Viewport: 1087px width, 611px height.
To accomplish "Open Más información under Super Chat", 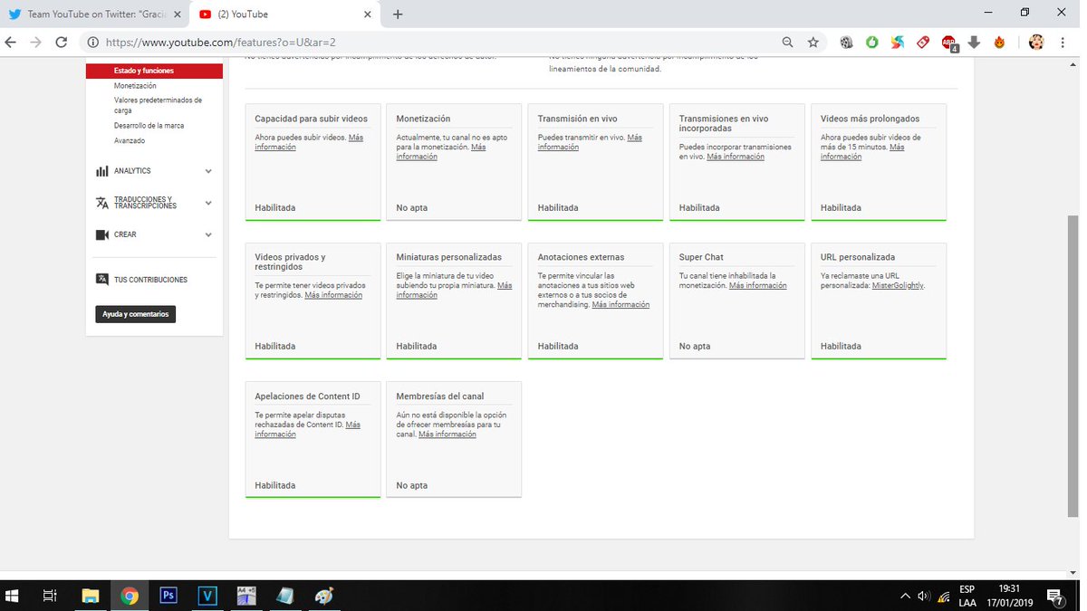I will [757, 285].
